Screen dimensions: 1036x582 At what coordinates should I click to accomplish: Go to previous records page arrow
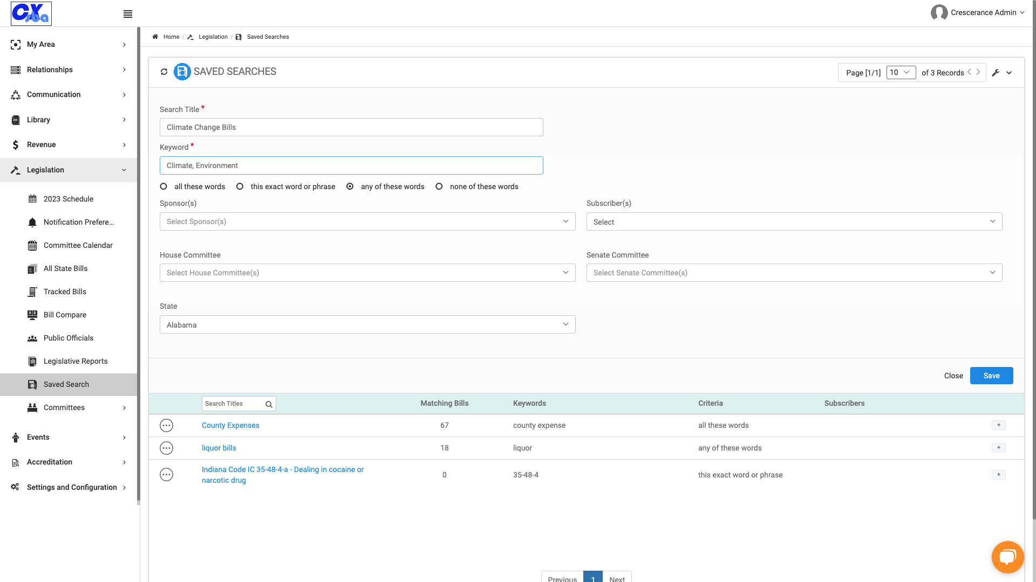(970, 72)
